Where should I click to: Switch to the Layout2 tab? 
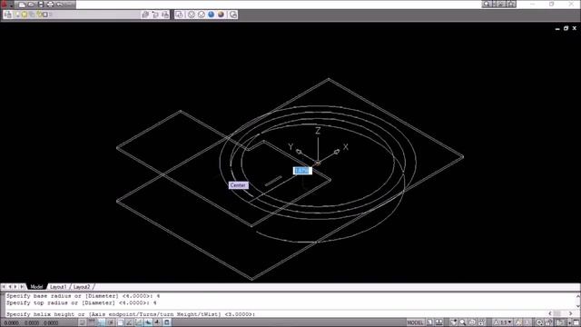click(82, 287)
